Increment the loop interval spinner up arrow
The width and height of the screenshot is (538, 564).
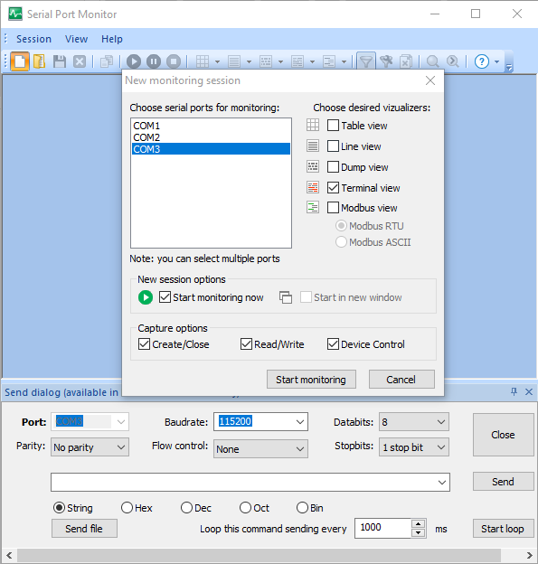(x=418, y=523)
